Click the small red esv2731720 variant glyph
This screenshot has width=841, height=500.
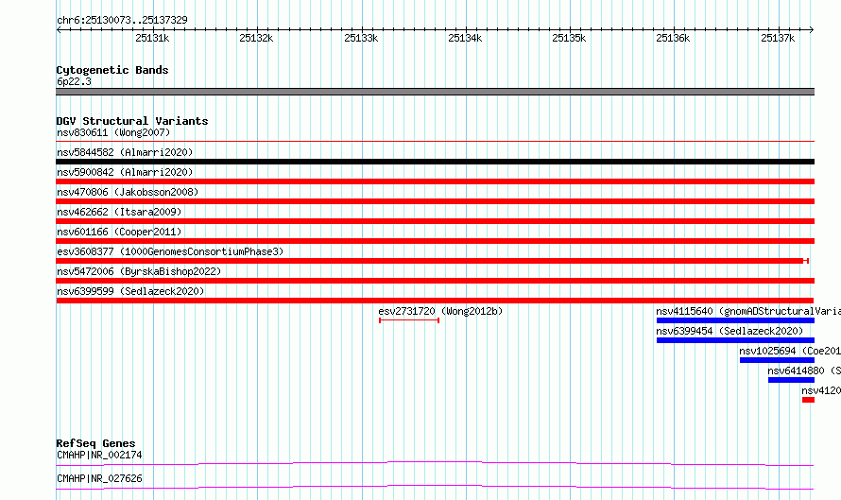coord(409,320)
